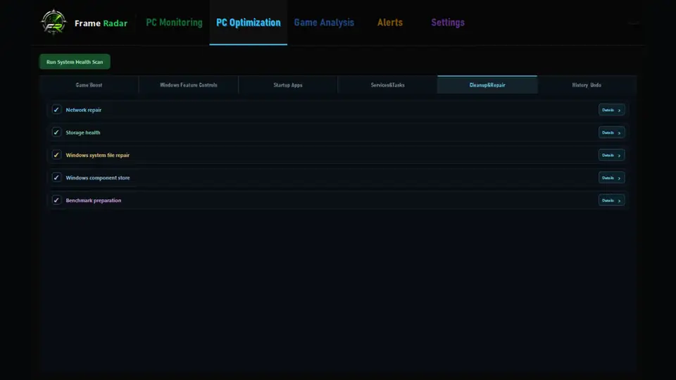Switch to Game Analysis tab

point(324,23)
